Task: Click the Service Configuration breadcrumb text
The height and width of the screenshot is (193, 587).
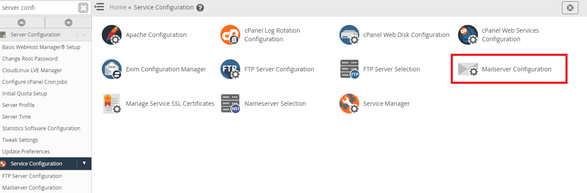Action: pyautogui.click(x=164, y=7)
